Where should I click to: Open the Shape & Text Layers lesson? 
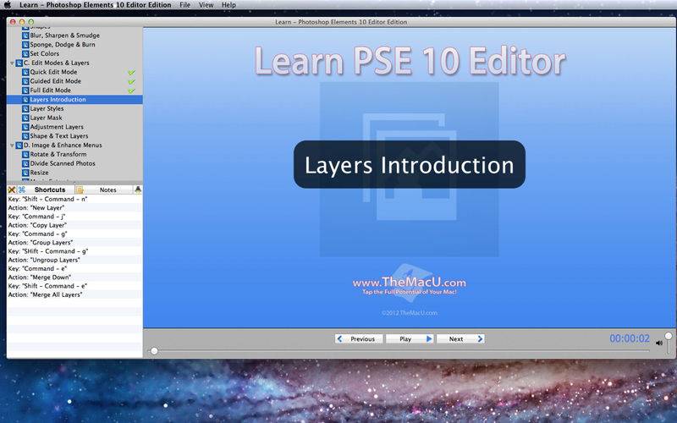pyautogui.click(x=58, y=136)
